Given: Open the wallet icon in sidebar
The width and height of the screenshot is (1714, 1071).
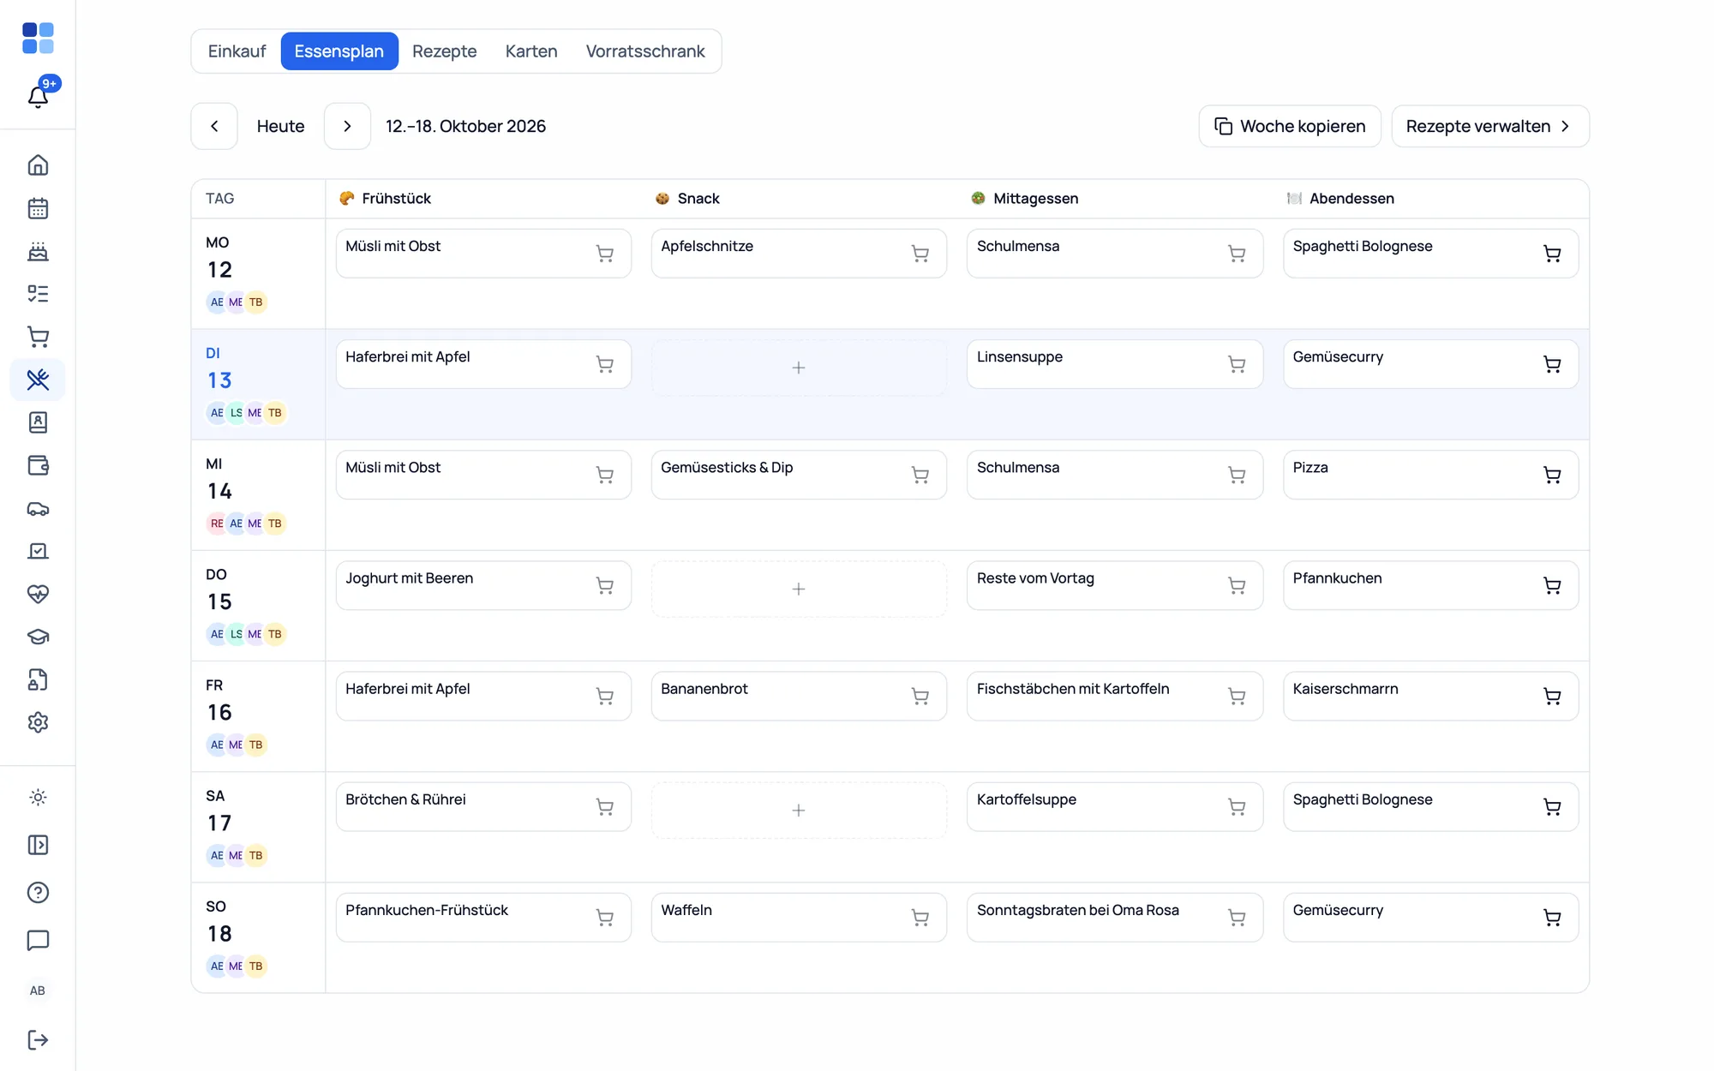Looking at the screenshot, I should click(38, 465).
